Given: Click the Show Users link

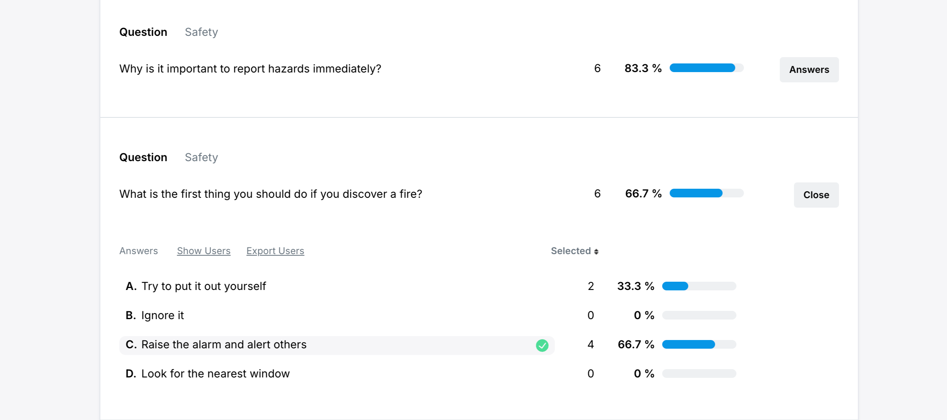Looking at the screenshot, I should pos(204,251).
